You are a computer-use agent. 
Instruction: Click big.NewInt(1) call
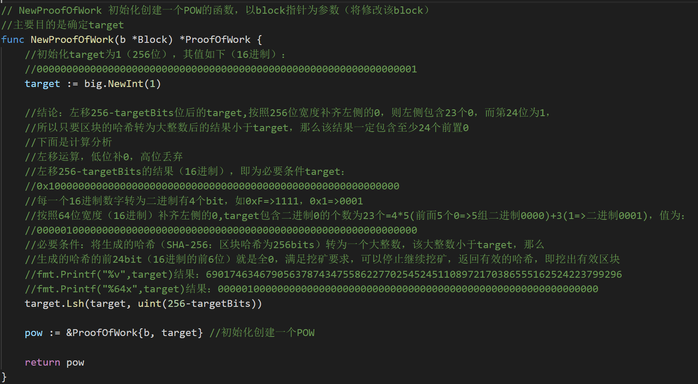coord(122,84)
